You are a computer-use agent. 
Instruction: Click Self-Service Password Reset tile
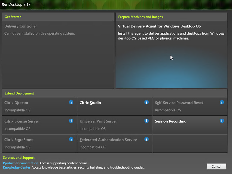190,106
